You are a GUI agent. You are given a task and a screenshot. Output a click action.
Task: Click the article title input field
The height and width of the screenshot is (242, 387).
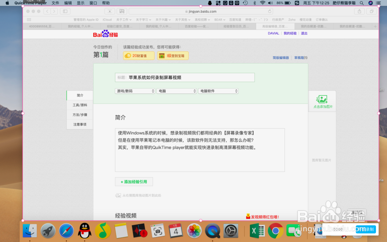[185, 77]
